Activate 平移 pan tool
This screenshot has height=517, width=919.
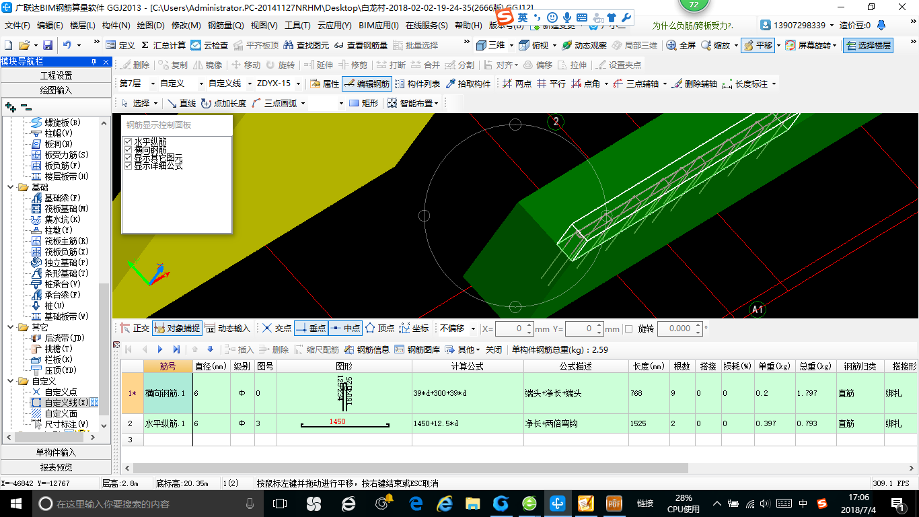pos(758,45)
